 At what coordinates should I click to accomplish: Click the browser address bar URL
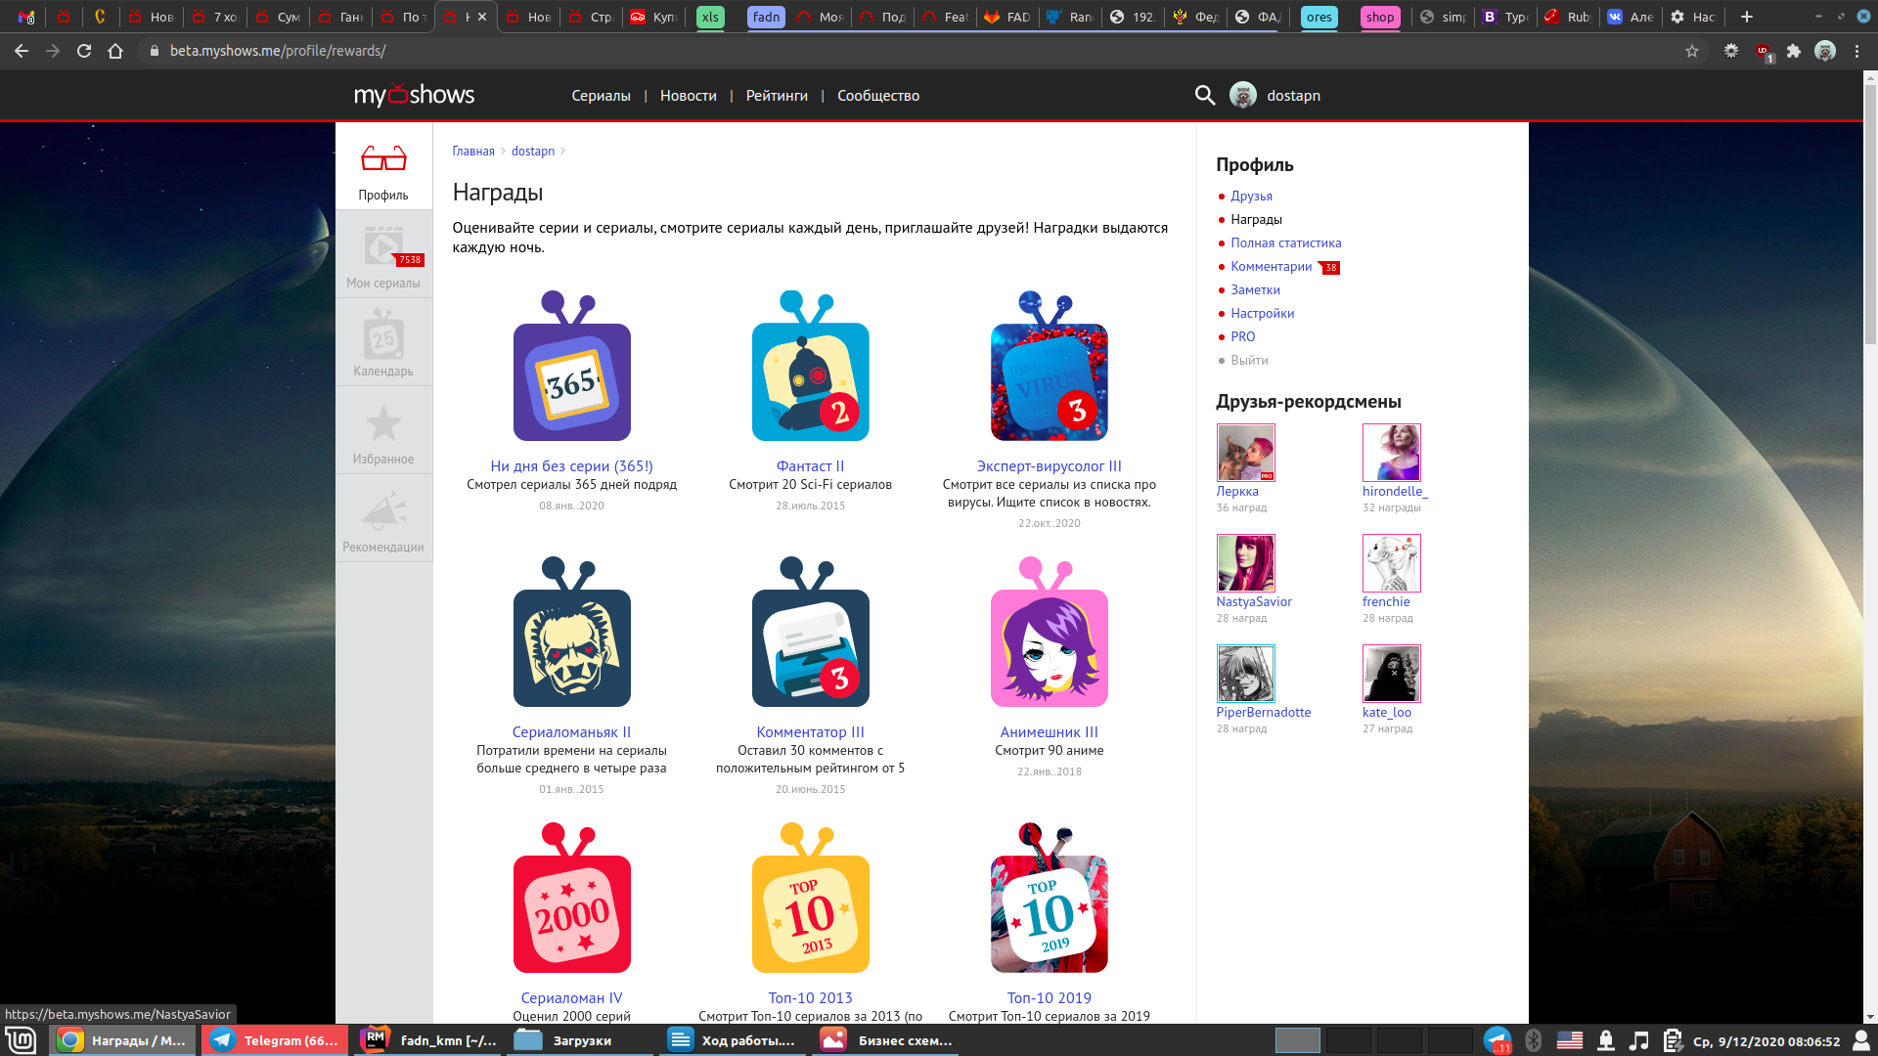(x=277, y=51)
